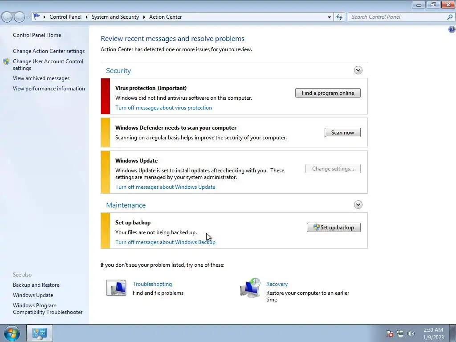
Task: Turn off messages about Windows Update
Action: 165,187
